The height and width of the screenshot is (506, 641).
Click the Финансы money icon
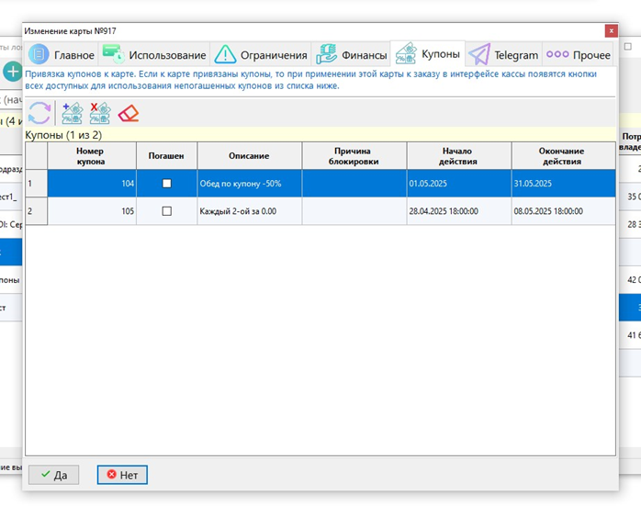click(x=326, y=55)
